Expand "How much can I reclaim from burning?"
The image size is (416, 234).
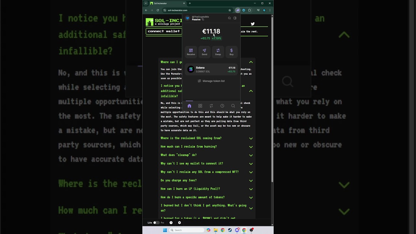(207, 147)
